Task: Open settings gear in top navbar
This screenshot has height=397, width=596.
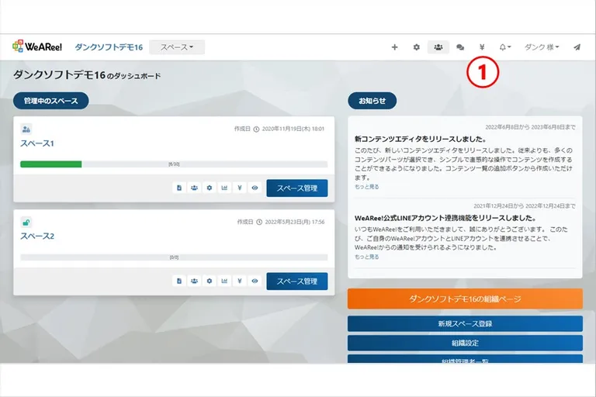Action: point(416,47)
